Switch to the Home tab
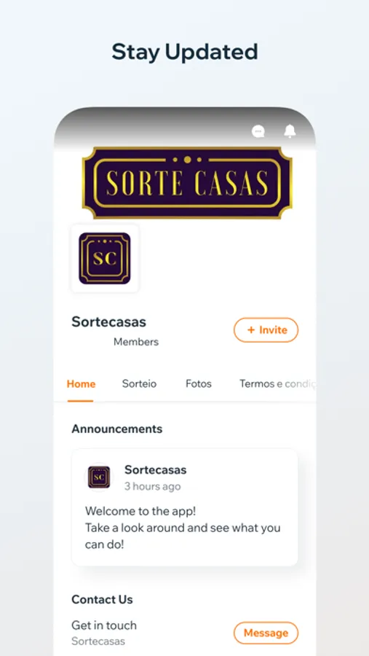The height and width of the screenshot is (656, 369). pos(81,383)
